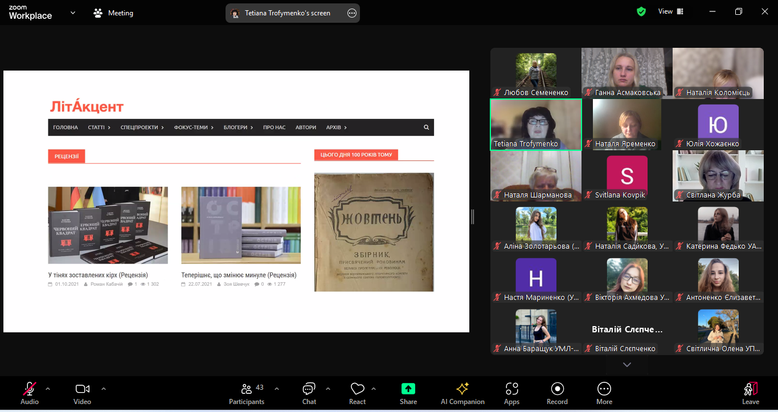
Task: Select Tetiana Trofymenko's video tile
Action: pyautogui.click(x=536, y=125)
